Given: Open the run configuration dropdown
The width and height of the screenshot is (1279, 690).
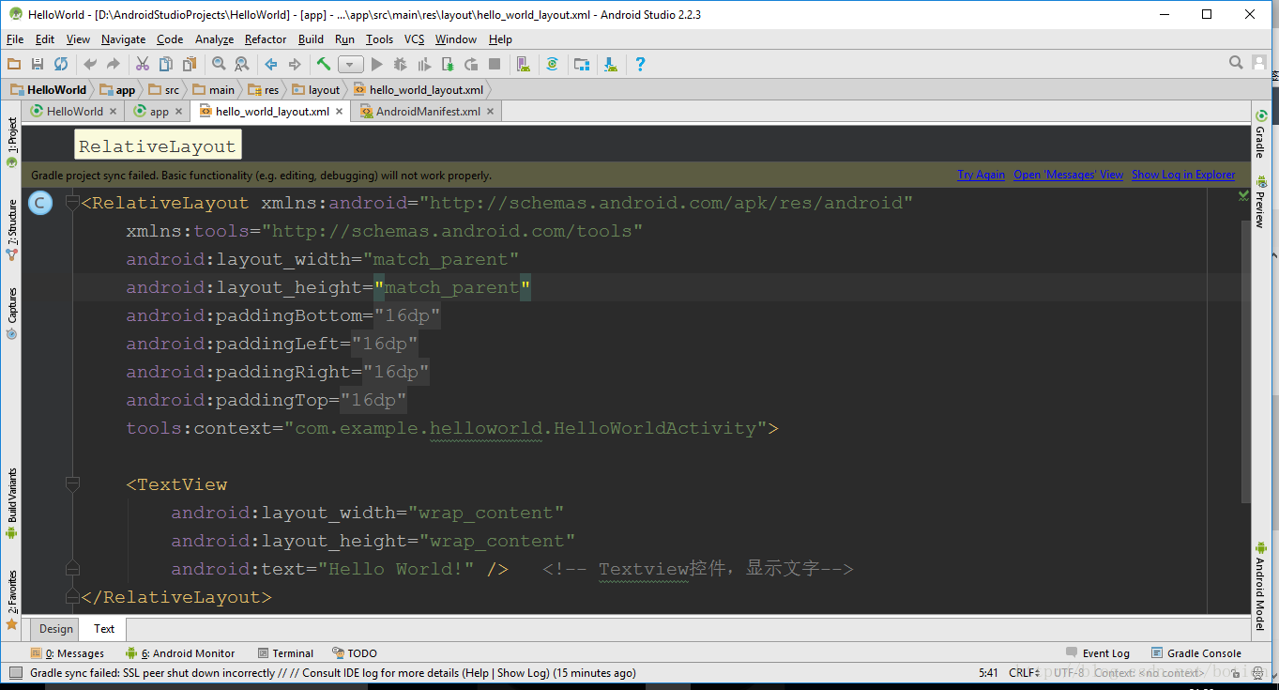Looking at the screenshot, I should pos(351,64).
